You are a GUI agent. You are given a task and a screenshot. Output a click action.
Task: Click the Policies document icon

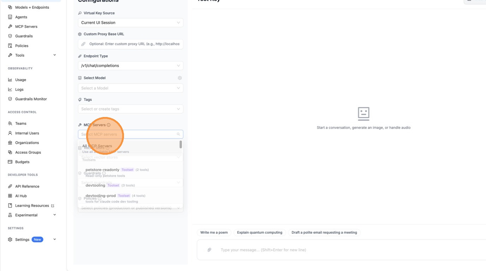(10, 46)
